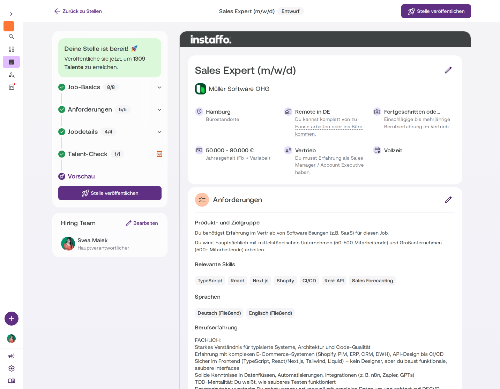Edit the Sales Expert header card with pencil

click(448, 70)
